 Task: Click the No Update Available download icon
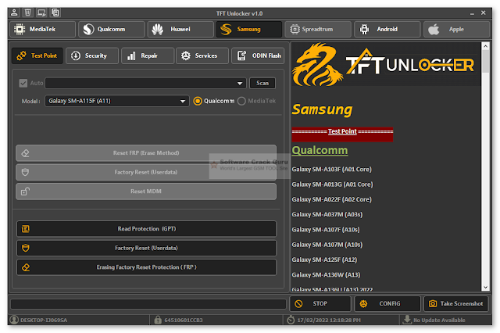click(x=407, y=320)
